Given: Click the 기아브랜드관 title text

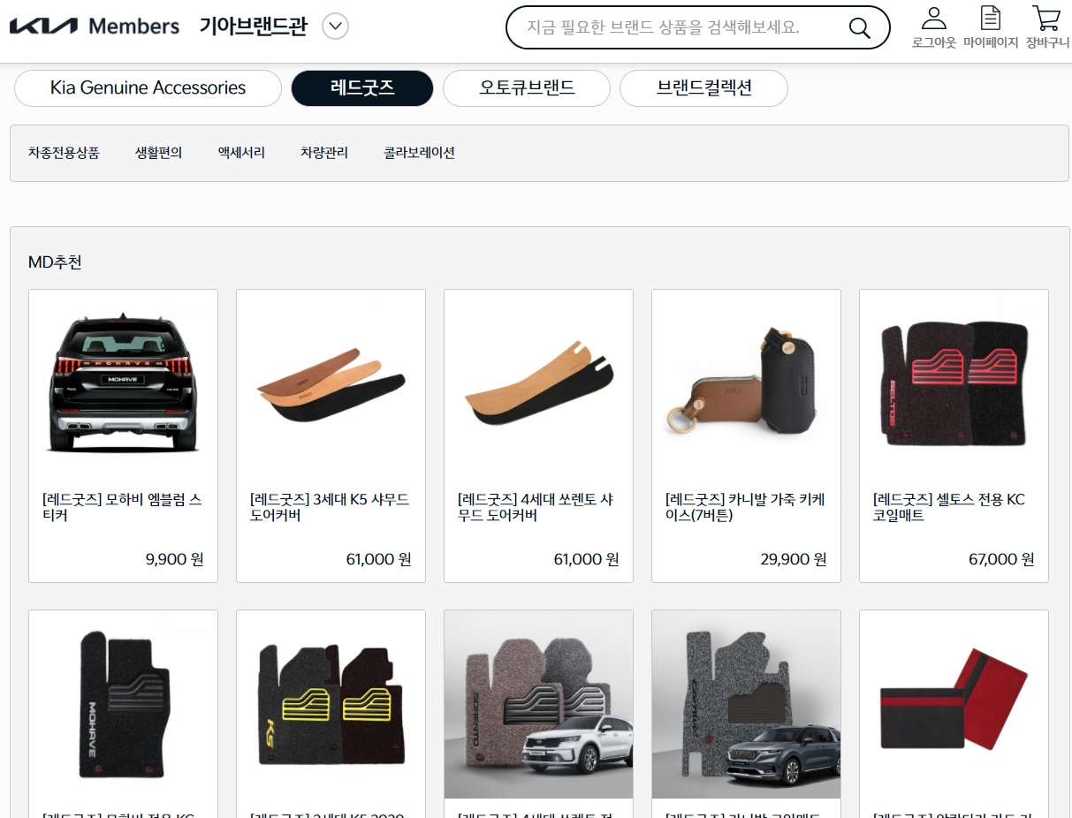Looking at the screenshot, I should [254, 27].
